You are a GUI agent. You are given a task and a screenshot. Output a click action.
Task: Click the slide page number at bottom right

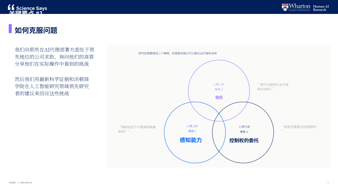tap(328, 183)
